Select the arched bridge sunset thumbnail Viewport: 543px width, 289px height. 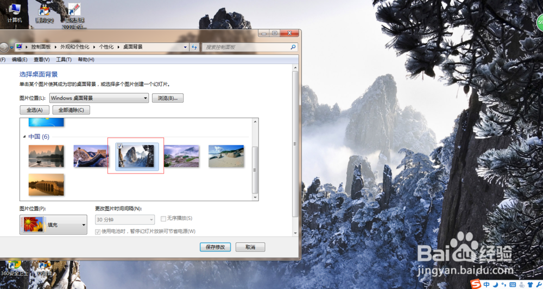(x=46, y=184)
